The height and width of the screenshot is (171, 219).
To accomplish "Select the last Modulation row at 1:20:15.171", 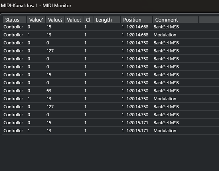I will coord(111,131).
